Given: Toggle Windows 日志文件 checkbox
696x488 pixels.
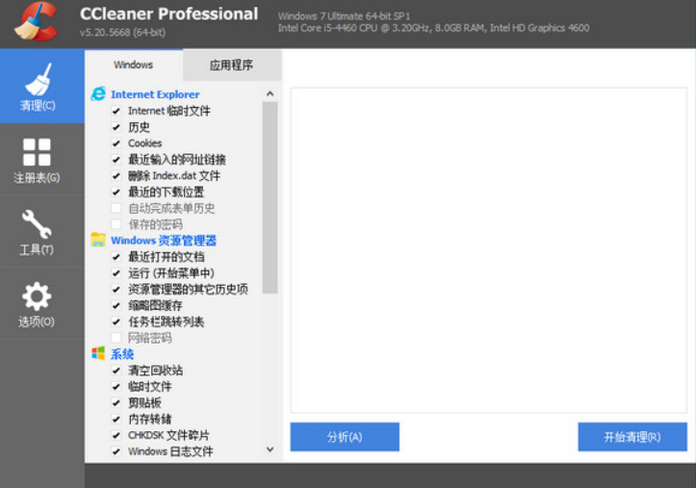Looking at the screenshot, I should click(116, 451).
